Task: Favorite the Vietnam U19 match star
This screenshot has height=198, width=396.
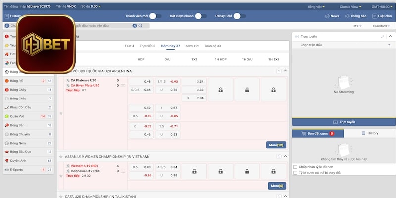Action: (61, 176)
